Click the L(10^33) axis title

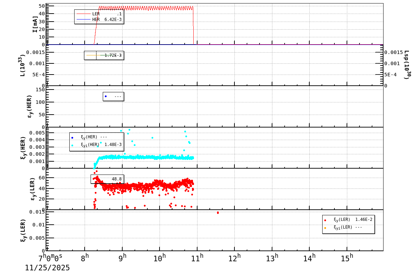point(23,65)
